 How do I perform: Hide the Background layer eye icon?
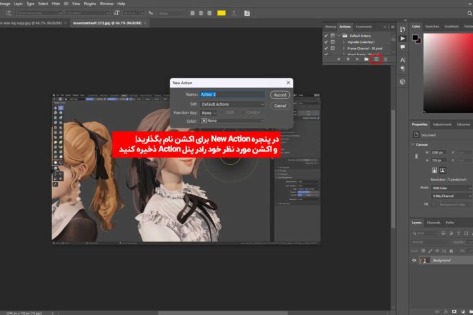[414, 261]
